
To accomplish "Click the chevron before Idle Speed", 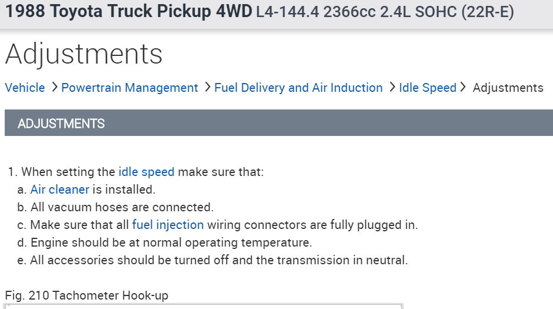I will (392, 88).
